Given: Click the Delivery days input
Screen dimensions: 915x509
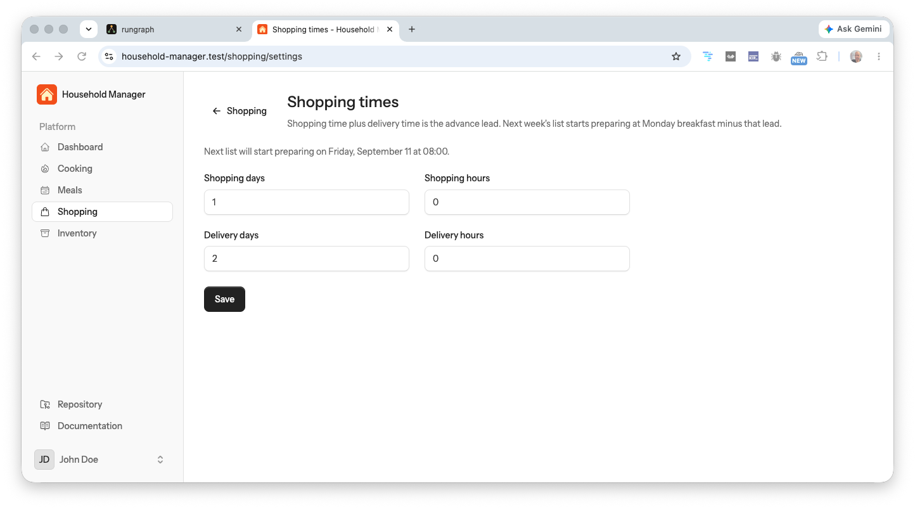Looking at the screenshot, I should (307, 259).
